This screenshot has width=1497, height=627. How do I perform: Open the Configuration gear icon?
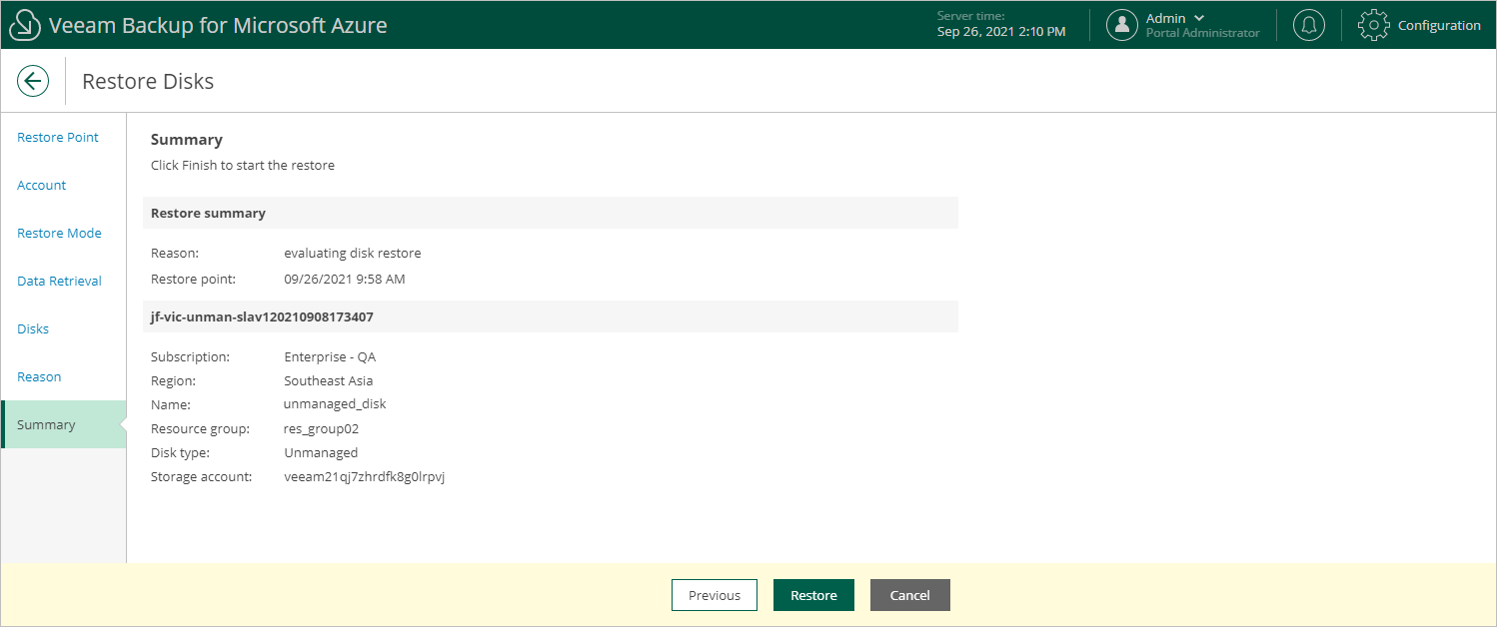click(1374, 25)
